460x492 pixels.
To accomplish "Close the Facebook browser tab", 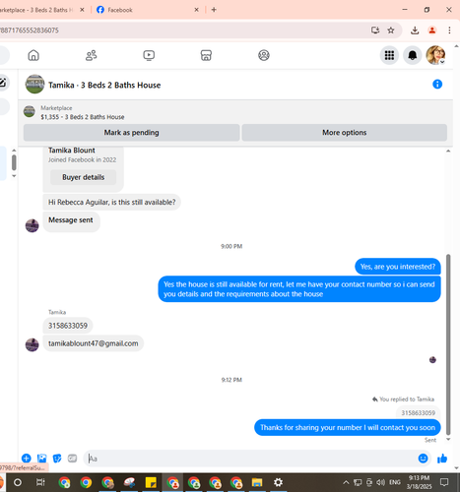I will tap(196, 10).
